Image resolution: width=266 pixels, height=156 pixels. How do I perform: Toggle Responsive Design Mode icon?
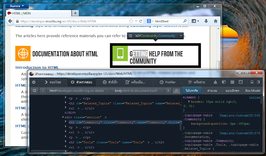pyautogui.click(x=241, y=82)
